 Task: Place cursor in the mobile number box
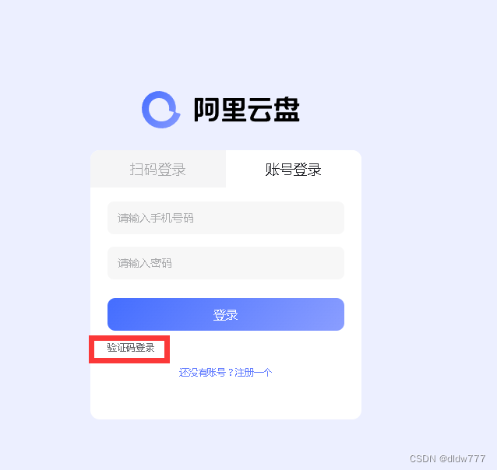pos(226,218)
